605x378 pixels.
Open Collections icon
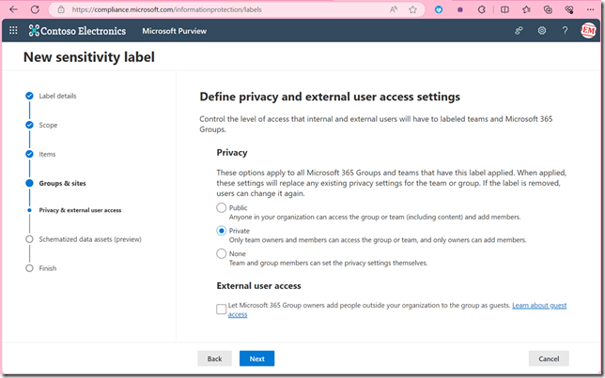click(x=548, y=9)
